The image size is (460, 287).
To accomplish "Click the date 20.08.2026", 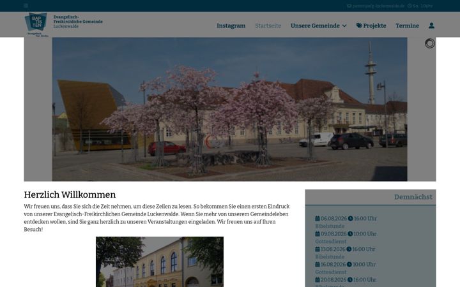I will 333,280.
